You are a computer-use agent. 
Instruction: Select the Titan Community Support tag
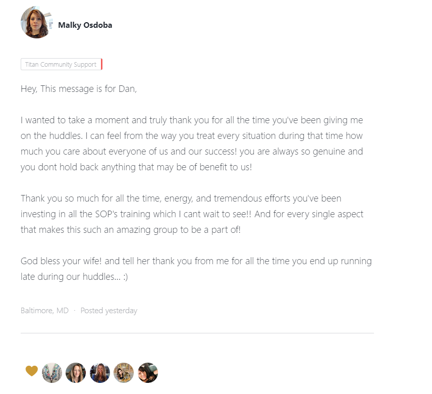coord(61,65)
